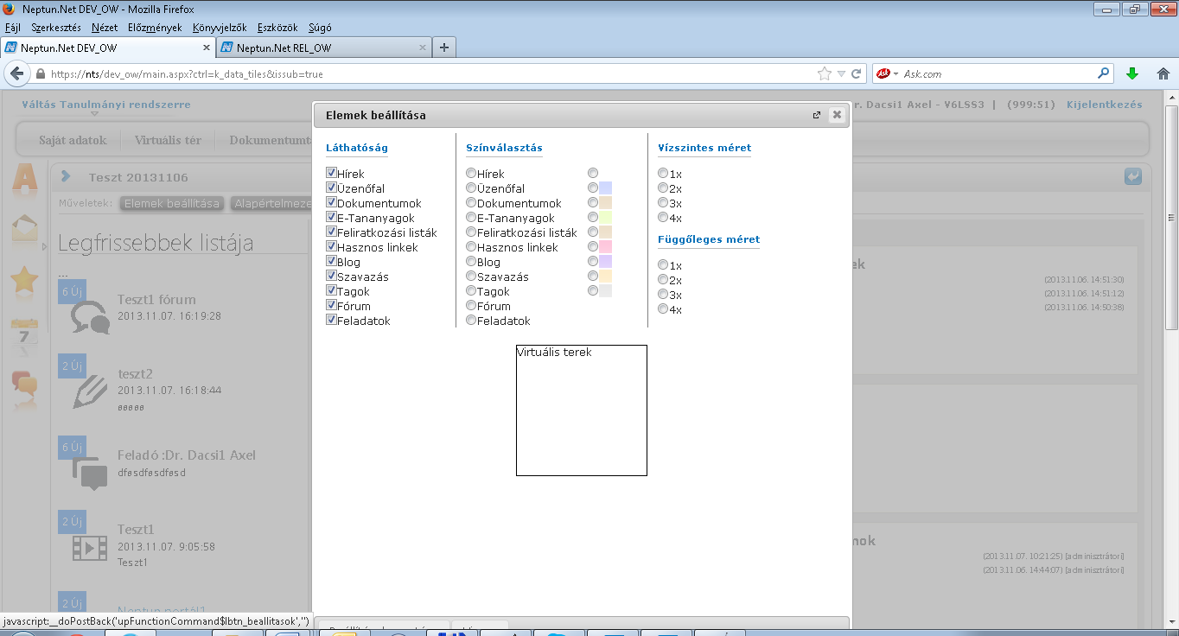The width and height of the screenshot is (1179, 636).
Task: Uncheck Fórum visibility checkbox
Action: (x=331, y=306)
